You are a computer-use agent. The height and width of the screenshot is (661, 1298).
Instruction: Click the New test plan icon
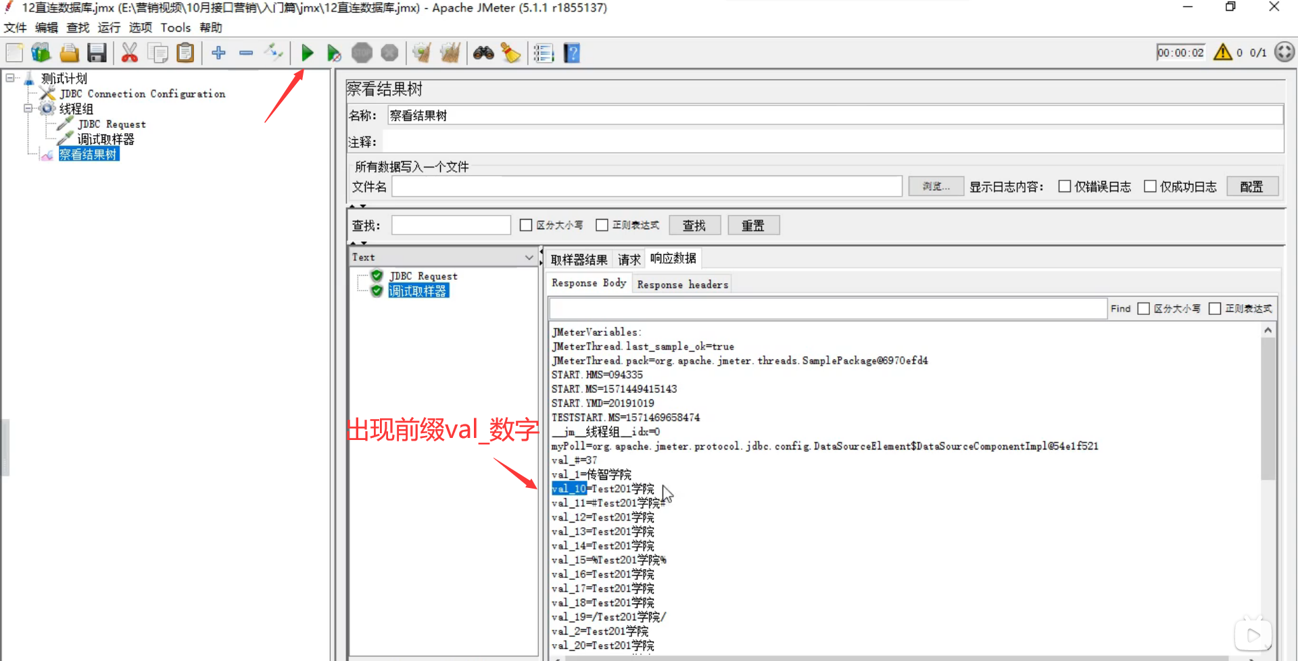click(x=14, y=53)
